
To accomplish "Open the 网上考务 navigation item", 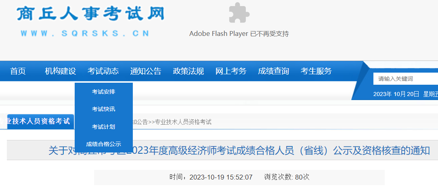I will point(231,71).
